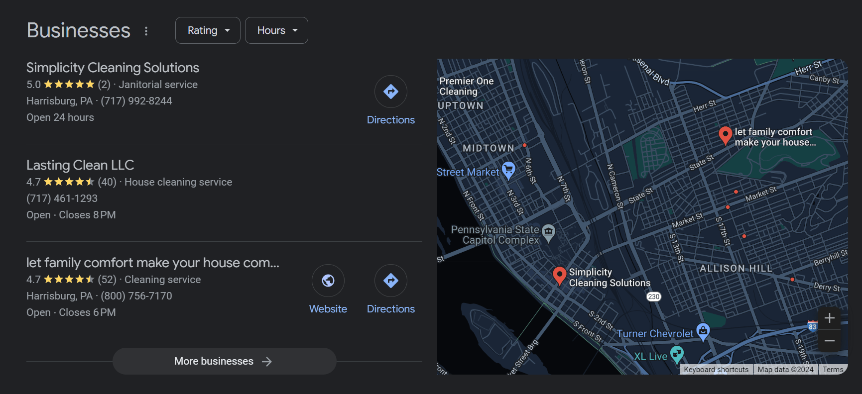This screenshot has width=862, height=394.
Task: Open Lasting Clean LLC listing title
Action: click(x=80, y=165)
